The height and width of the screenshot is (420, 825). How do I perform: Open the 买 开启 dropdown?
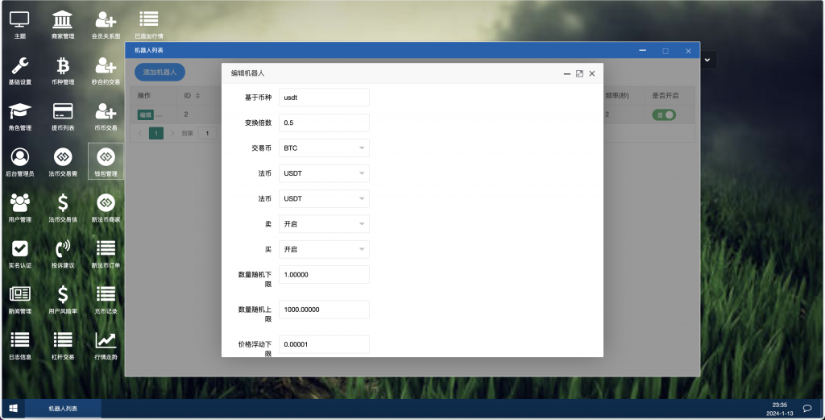tap(324, 249)
